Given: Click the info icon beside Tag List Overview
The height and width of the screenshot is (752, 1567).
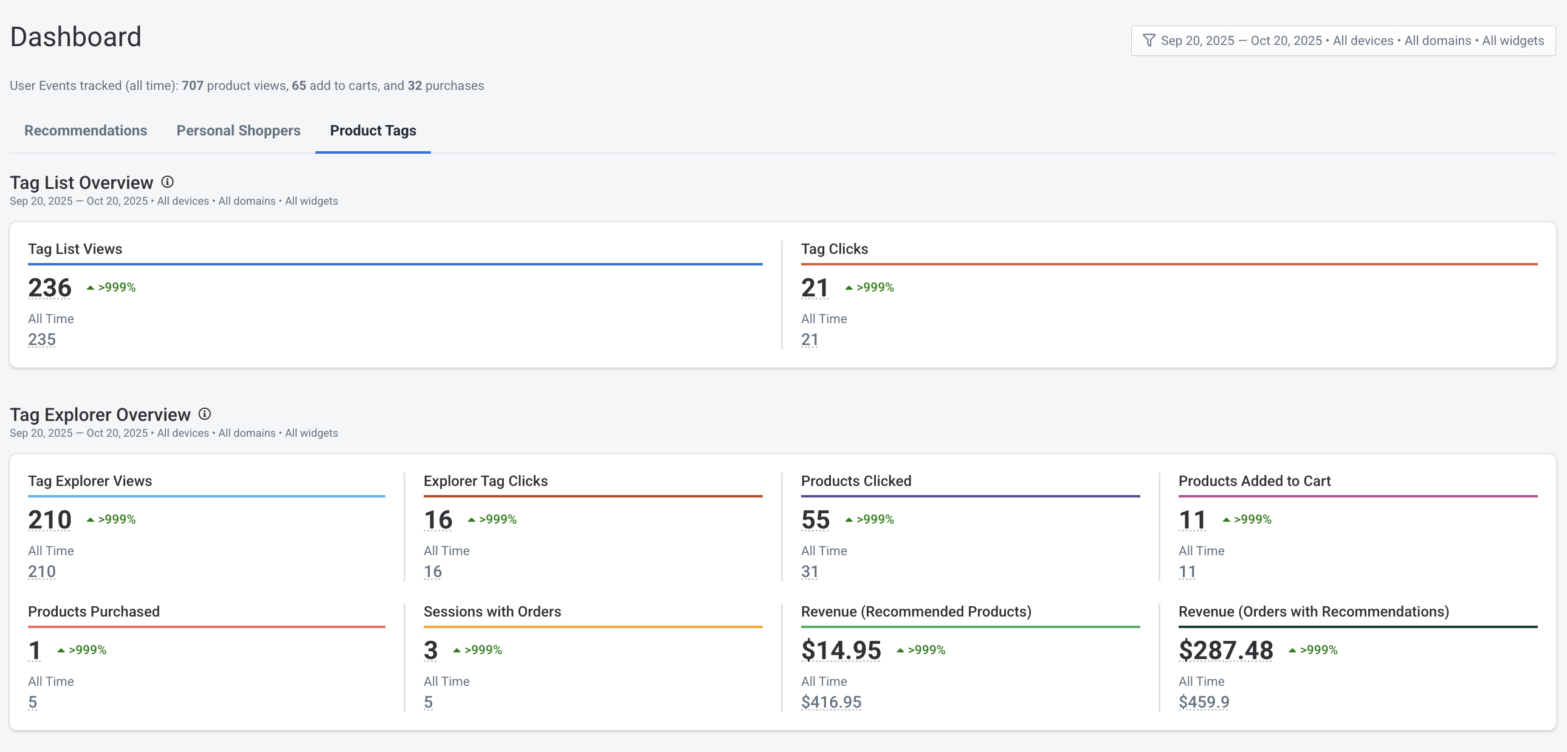Looking at the screenshot, I should pos(167,181).
